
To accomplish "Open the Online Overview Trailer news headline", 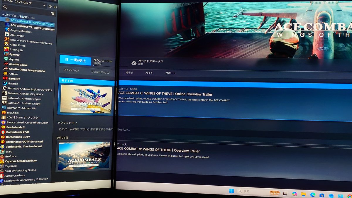I will [x=165, y=94].
